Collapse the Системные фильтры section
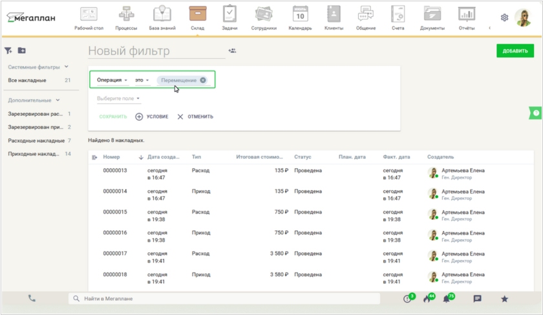543x315 pixels. tap(66, 67)
